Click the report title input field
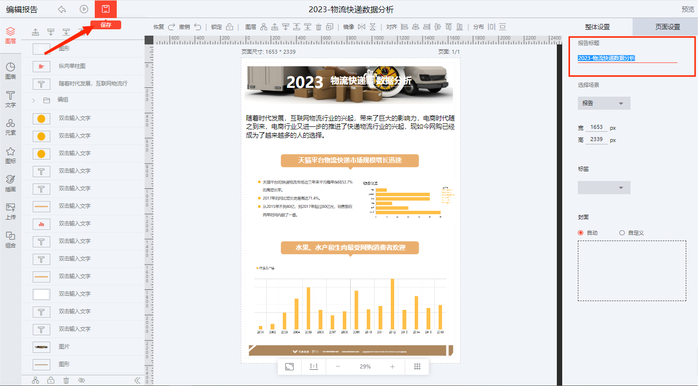 (627, 58)
